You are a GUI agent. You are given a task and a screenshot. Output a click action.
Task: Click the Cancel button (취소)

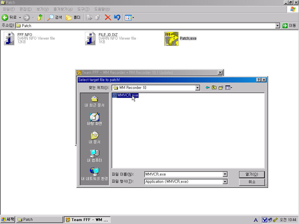(x=252, y=182)
